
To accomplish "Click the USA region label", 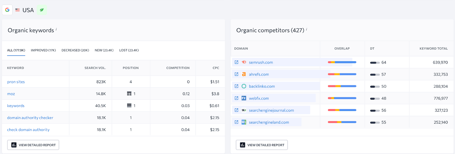I will coord(28,10).
